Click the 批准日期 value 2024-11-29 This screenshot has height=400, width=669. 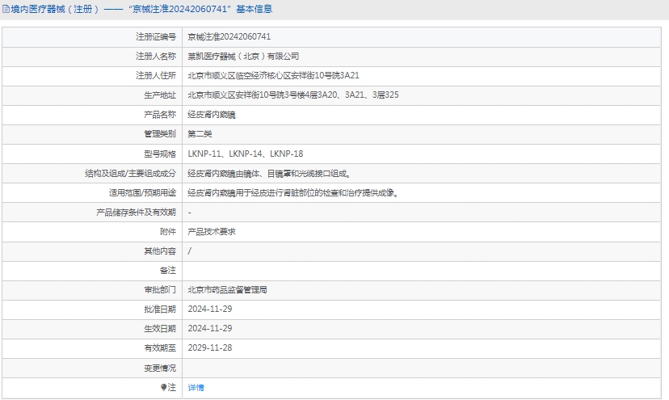[x=210, y=309]
